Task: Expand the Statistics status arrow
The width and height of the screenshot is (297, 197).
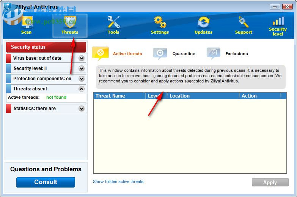Action: coord(82,109)
